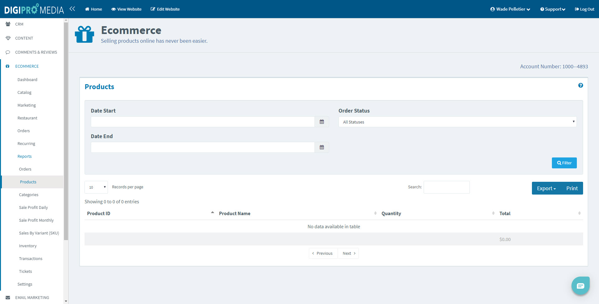Open Ecommerce Dashboard
Image resolution: width=599 pixels, height=304 pixels.
click(27, 80)
